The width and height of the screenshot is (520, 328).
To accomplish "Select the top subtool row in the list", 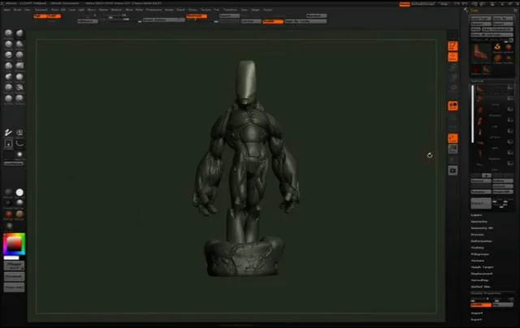I will [x=492, y=88].
